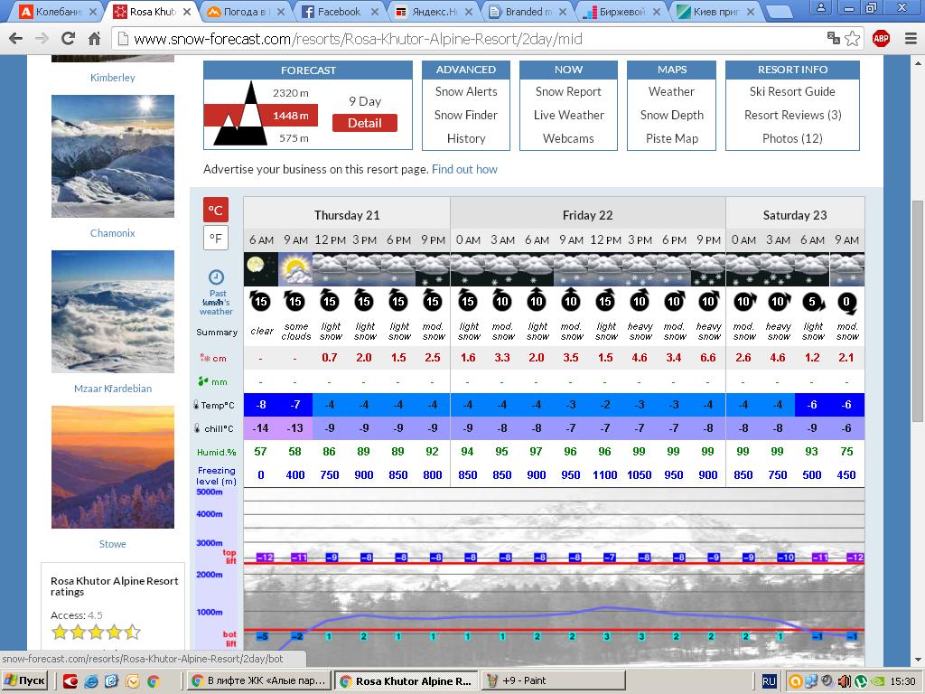Open the Live Weather link
The width and height of the screenshot is (925, 694).
click(569, 115)
